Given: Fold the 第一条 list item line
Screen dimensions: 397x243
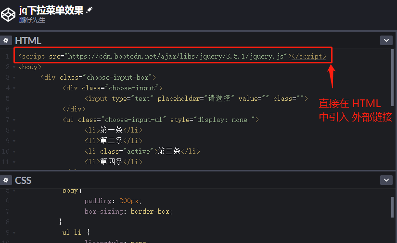Looking at the screenshot, I should [14, 131].
